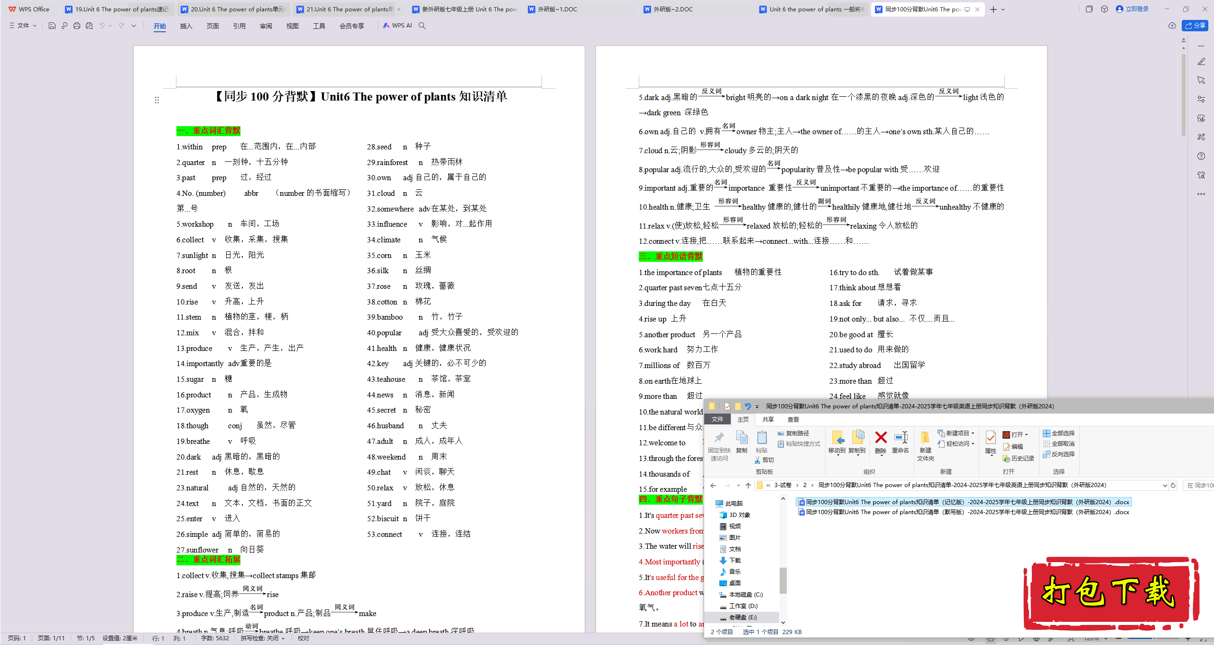Open a new WPS tab with plus button
This screenshot has height=645, width=1214.
tap(993, 9)
